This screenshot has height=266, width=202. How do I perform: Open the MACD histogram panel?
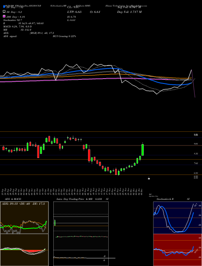point(24,250)
